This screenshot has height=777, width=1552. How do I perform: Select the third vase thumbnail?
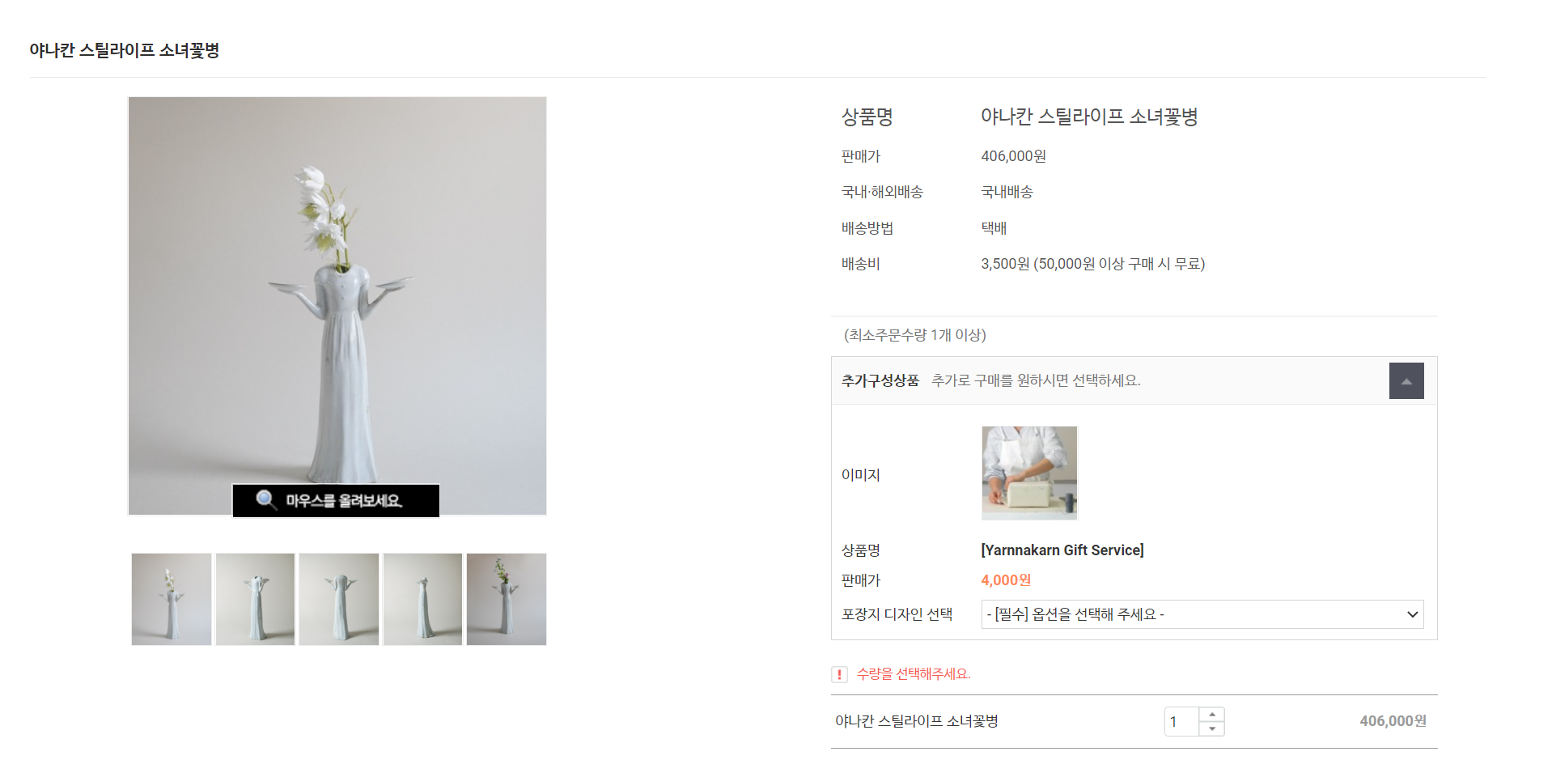[x=339, y=599]
